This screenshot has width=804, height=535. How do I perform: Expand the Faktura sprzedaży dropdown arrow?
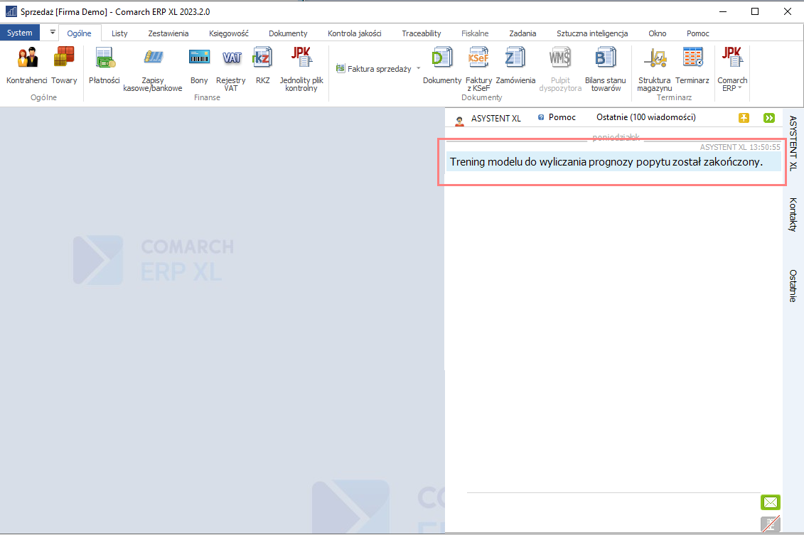pos(419,68)
